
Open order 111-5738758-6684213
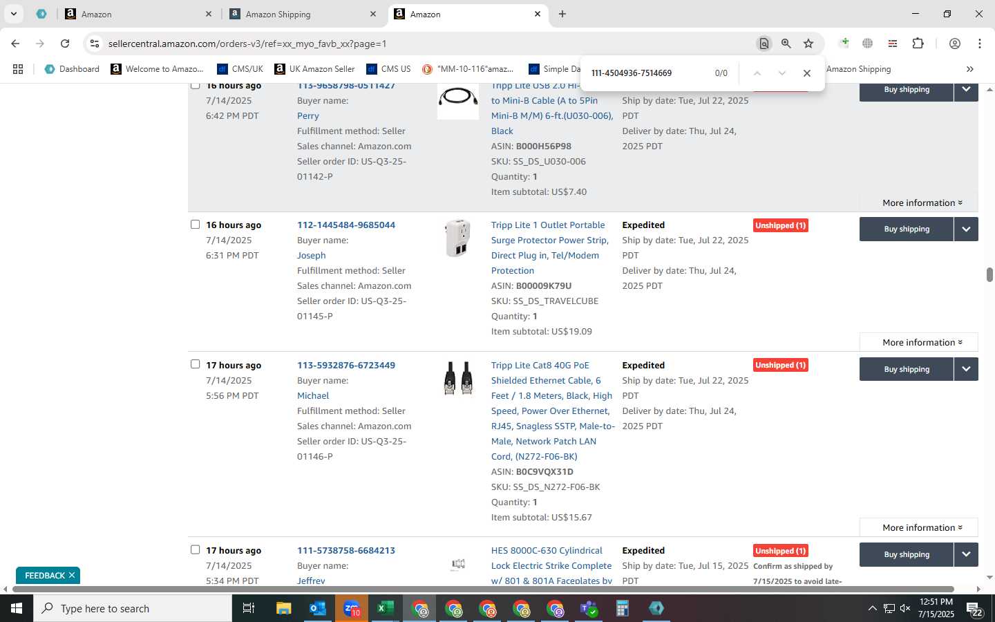346,551
